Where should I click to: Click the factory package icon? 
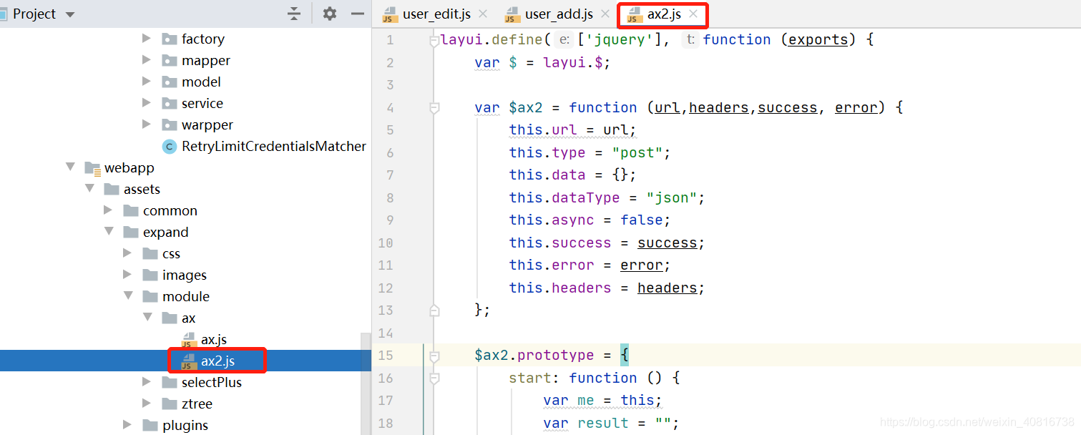170,39
